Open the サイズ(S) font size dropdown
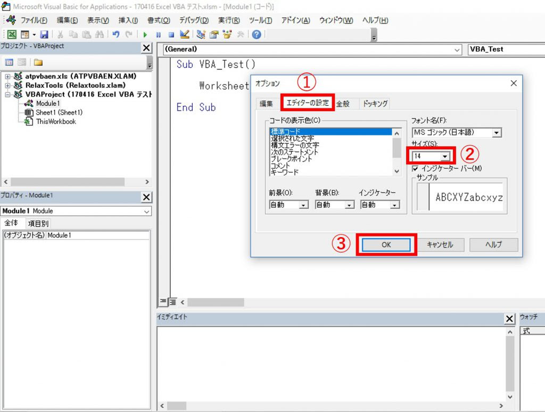 pyautogui.click(x=446, y=156)
